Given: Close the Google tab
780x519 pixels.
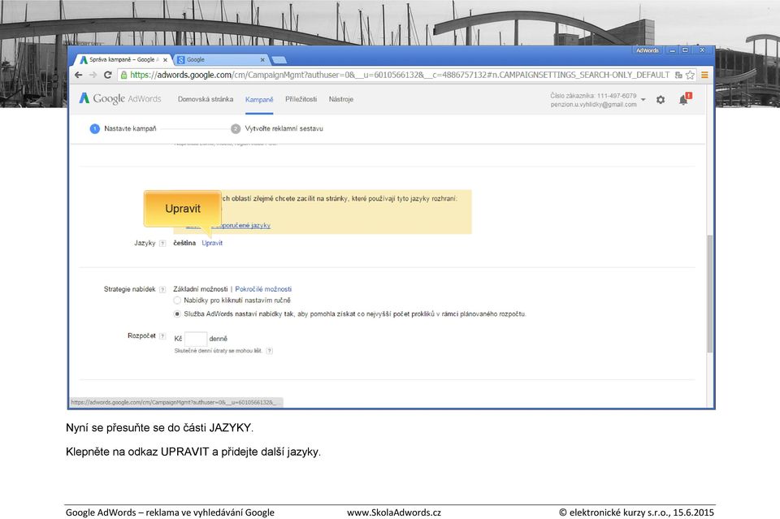Looking at the screenshot, I should tap(262, 59).
